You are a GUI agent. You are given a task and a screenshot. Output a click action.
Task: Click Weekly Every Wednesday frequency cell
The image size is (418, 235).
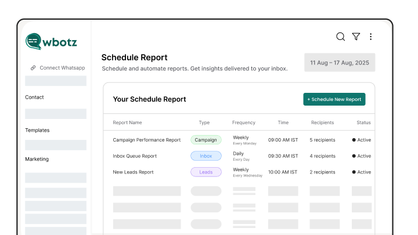click(x=247, y=172)
